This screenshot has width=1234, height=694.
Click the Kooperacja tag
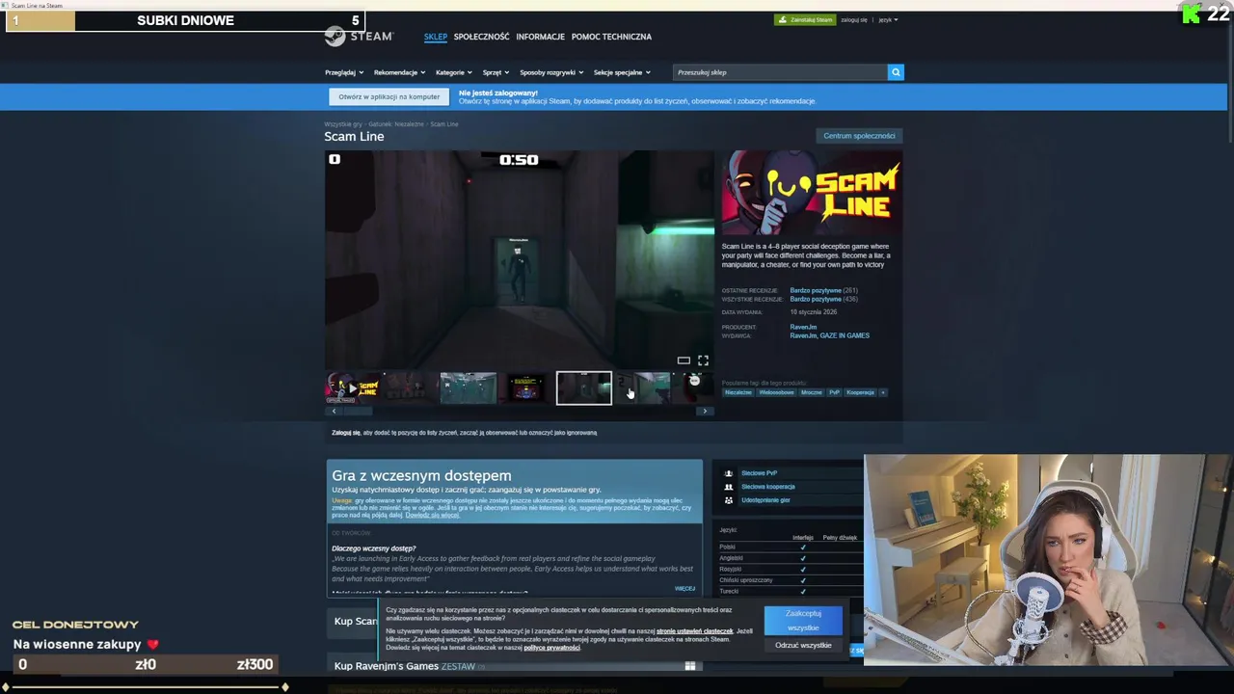[860, 392]
